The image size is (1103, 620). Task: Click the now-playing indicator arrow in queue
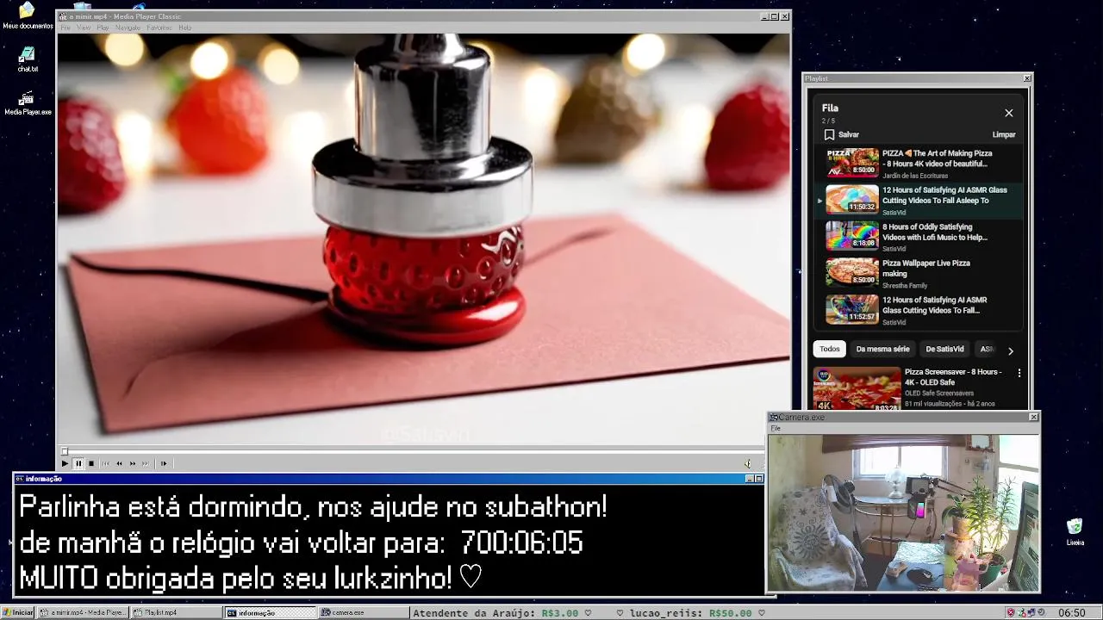[x=819, y=201]
